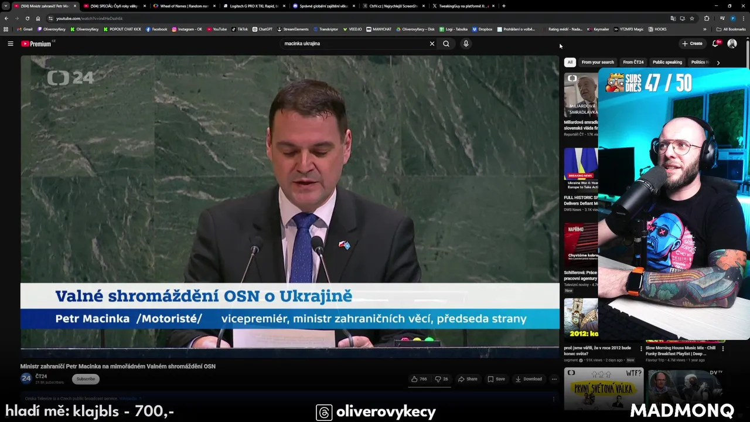Open 'Slow Morning House Music Mix' recommendation
The height and width of the screenshot is (422, 750).
(680, 350)
